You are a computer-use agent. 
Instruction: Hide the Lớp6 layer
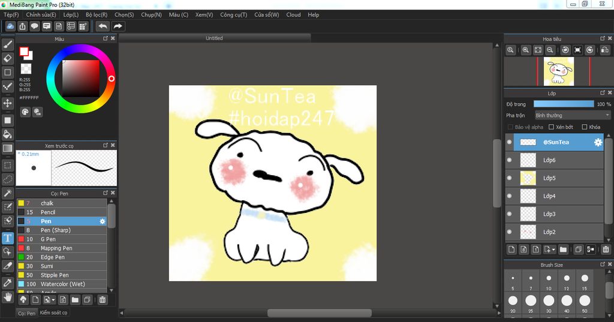[x=510, y=160]
